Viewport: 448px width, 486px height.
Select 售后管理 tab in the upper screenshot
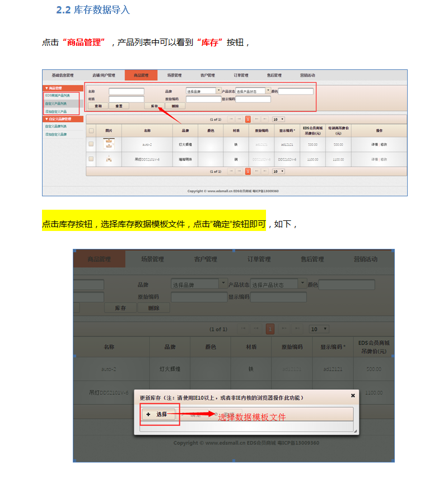click(274, 76)
